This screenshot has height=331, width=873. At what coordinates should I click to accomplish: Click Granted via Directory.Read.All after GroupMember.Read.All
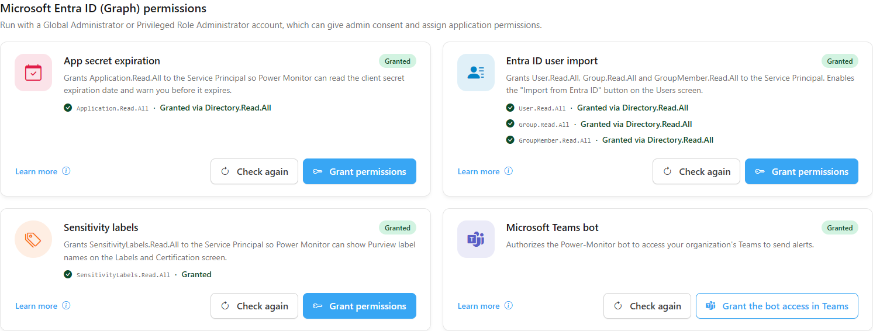658,140
